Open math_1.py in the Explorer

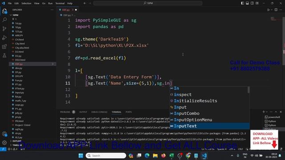pos(20,101)
